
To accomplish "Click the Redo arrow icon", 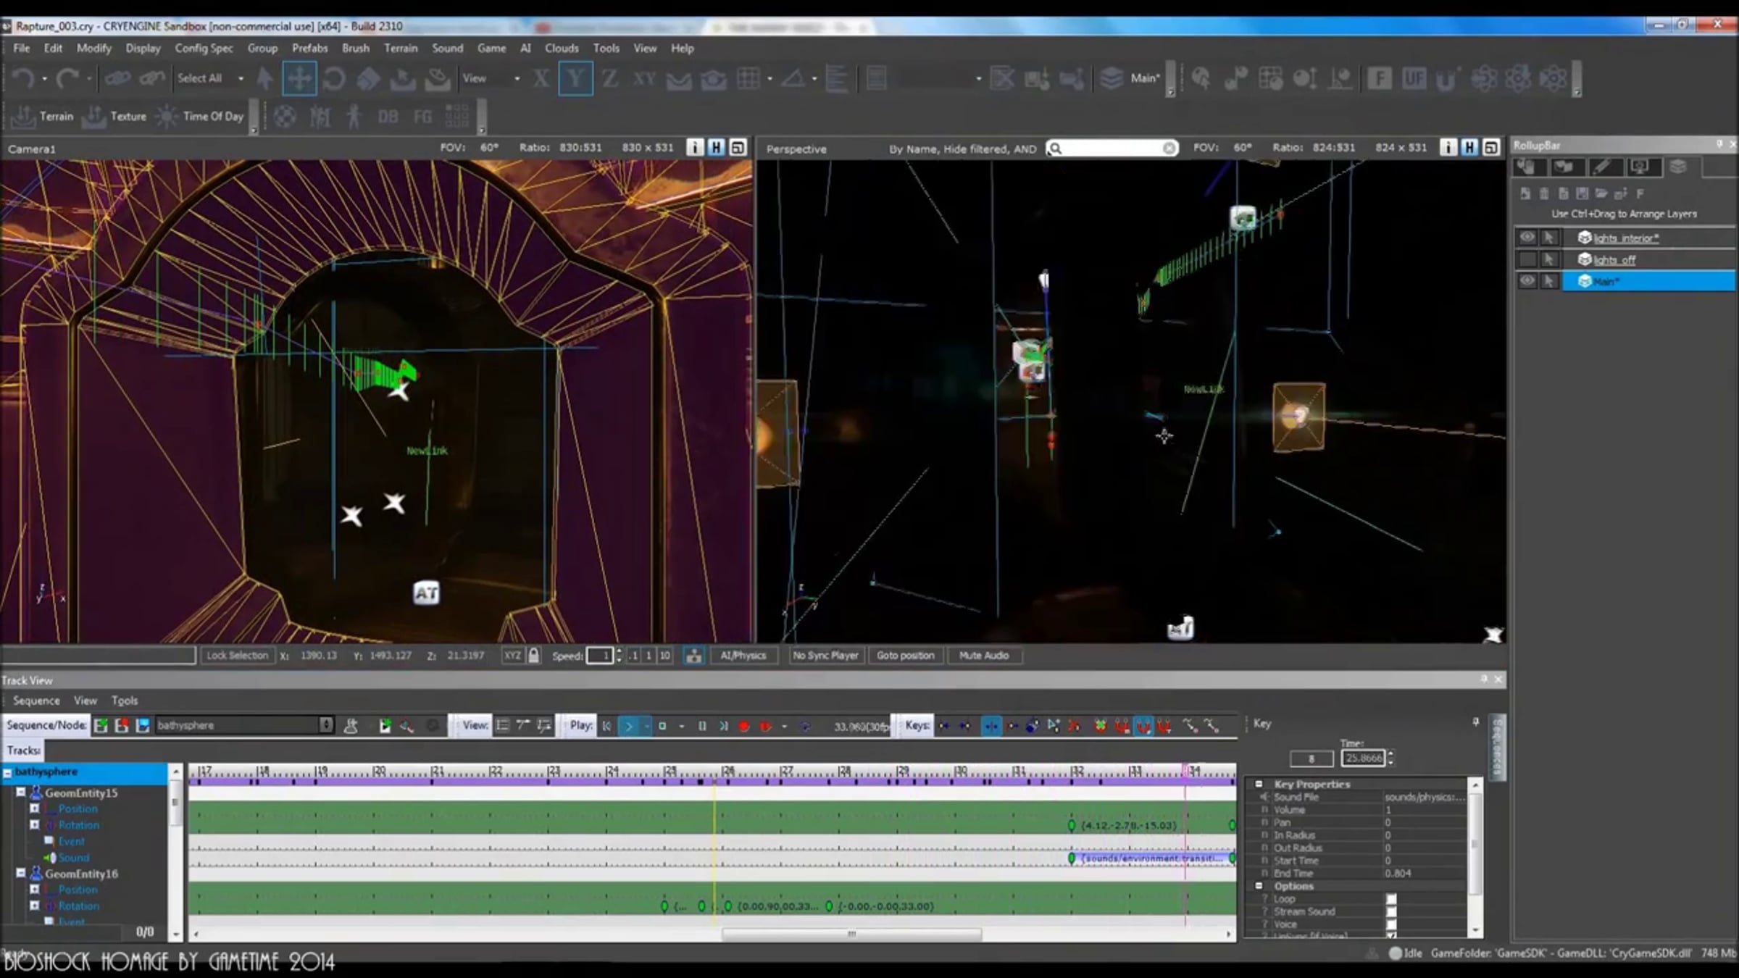I will coord(67,78).
